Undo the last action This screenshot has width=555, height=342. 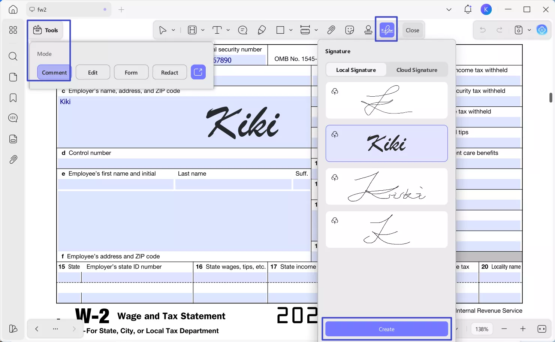coord(483,30)
